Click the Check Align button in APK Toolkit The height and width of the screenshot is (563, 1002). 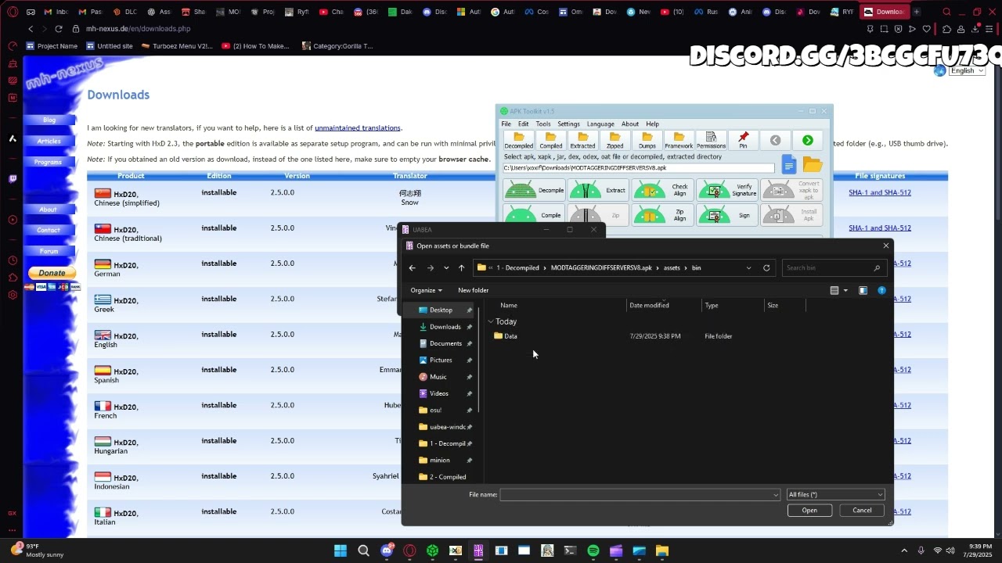tap(664, 191)
